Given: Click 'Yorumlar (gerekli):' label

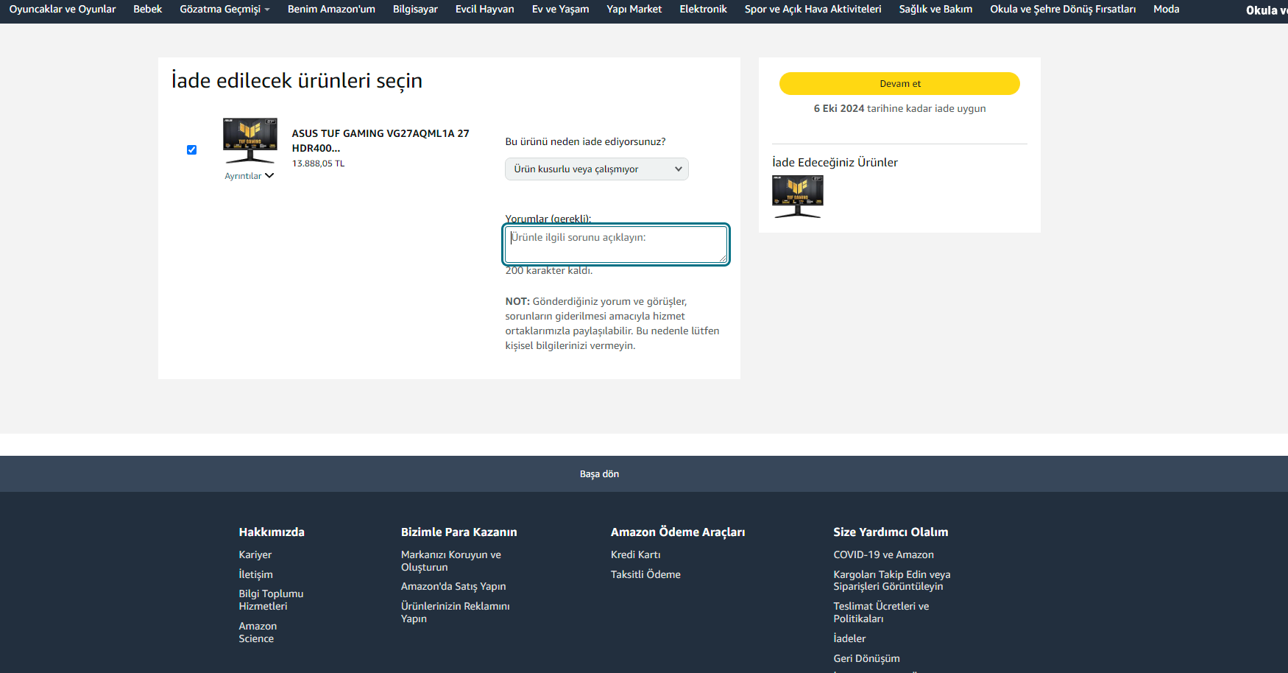Looking at the screenshot, I should tap(548, 219).
